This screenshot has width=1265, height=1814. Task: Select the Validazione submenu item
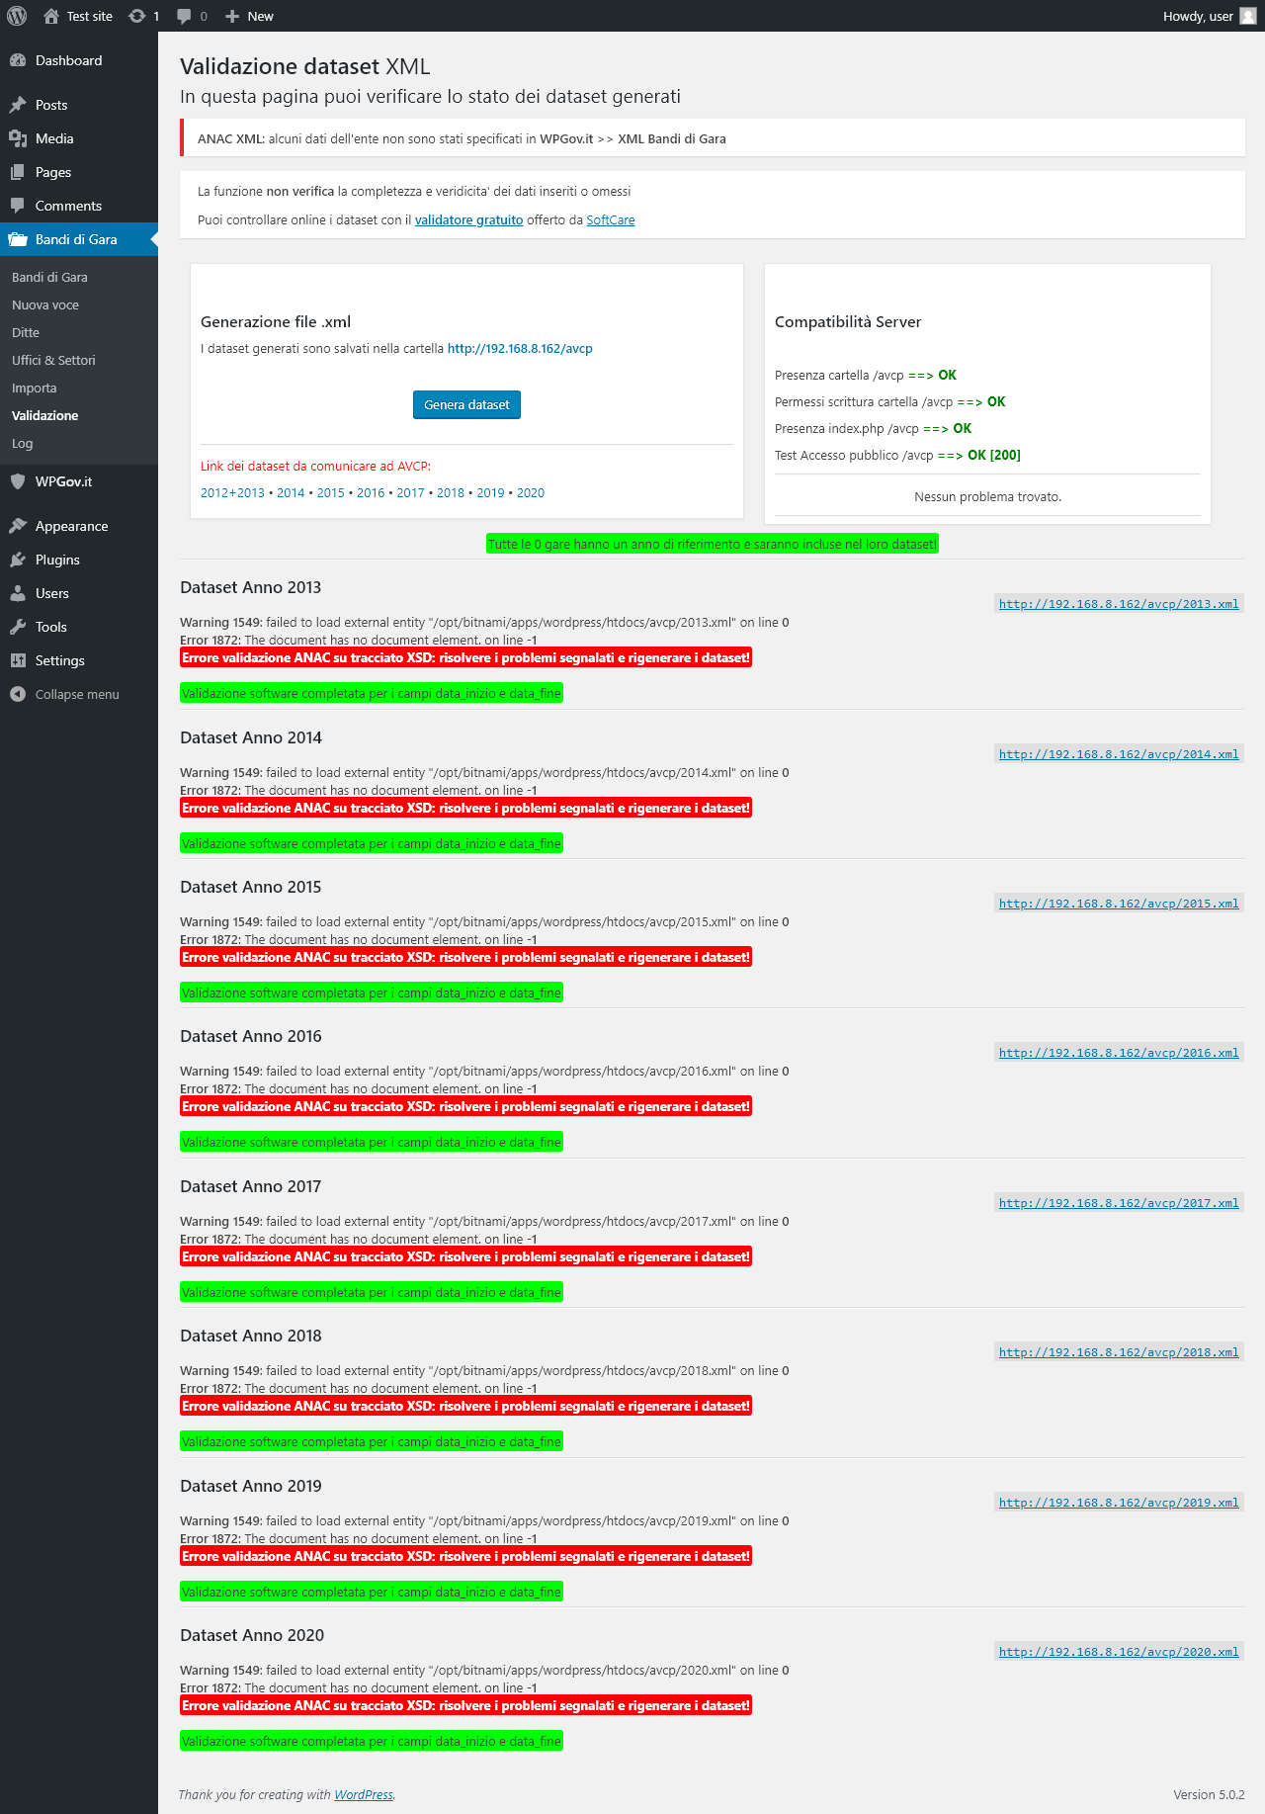44,416
